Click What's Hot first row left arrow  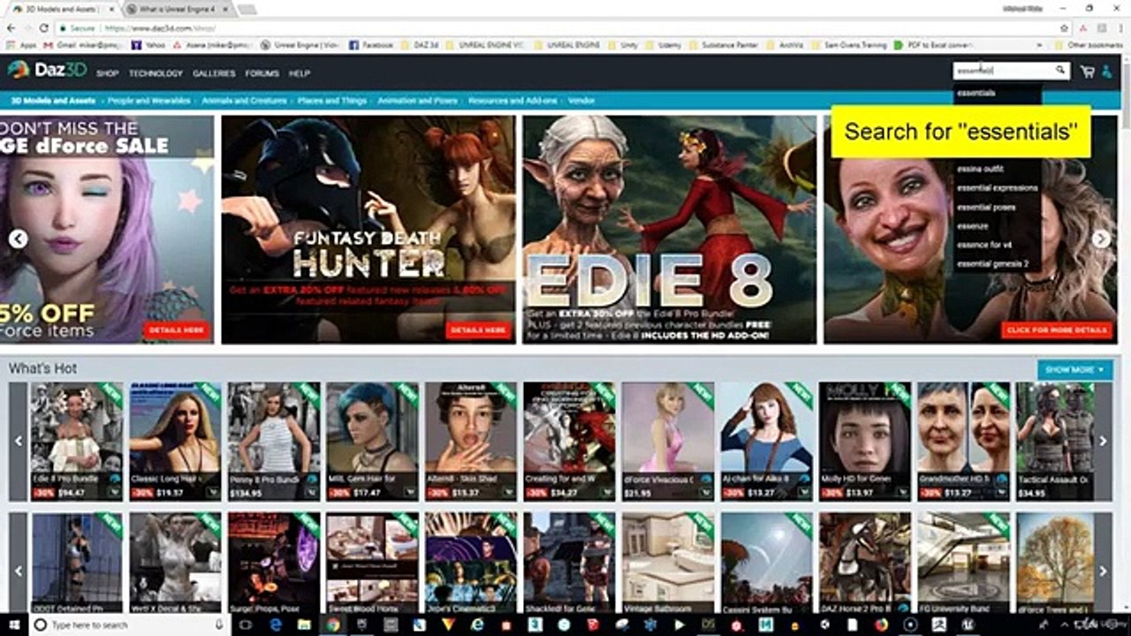click(18, 441)
